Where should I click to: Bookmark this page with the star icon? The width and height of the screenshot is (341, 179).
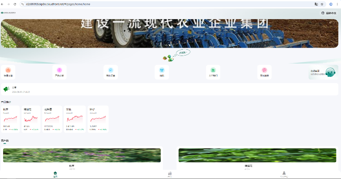pyautogui.click(x=322, y=4)
